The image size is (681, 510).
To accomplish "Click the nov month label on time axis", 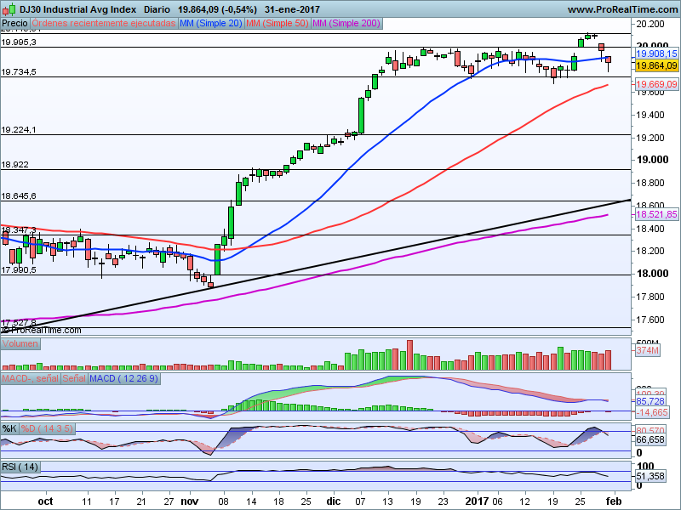I will 190,501.
